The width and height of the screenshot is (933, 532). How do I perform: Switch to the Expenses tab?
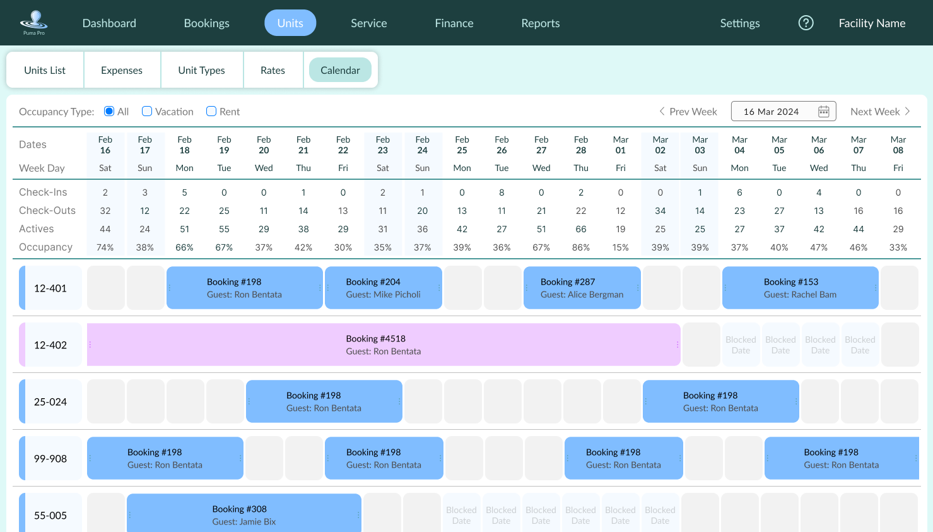[x=122, y=70]
